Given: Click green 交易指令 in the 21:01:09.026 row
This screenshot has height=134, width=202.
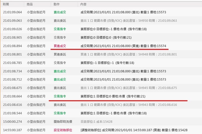Looking at the screenshot, I should click(60, 29).
